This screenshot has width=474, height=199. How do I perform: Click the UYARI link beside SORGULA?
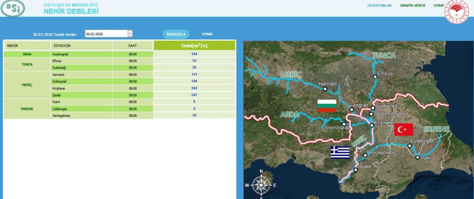coord(207,34)
